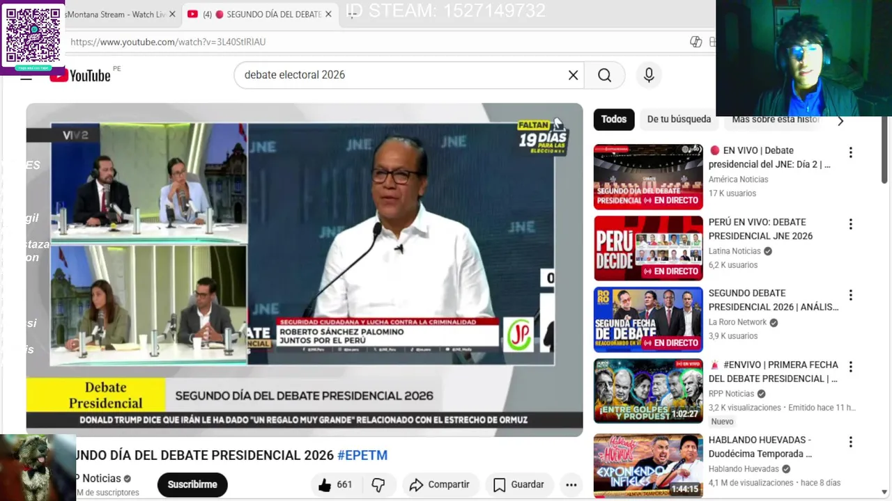
Task: Click the main video player
Action: click(x=305, y=270)
